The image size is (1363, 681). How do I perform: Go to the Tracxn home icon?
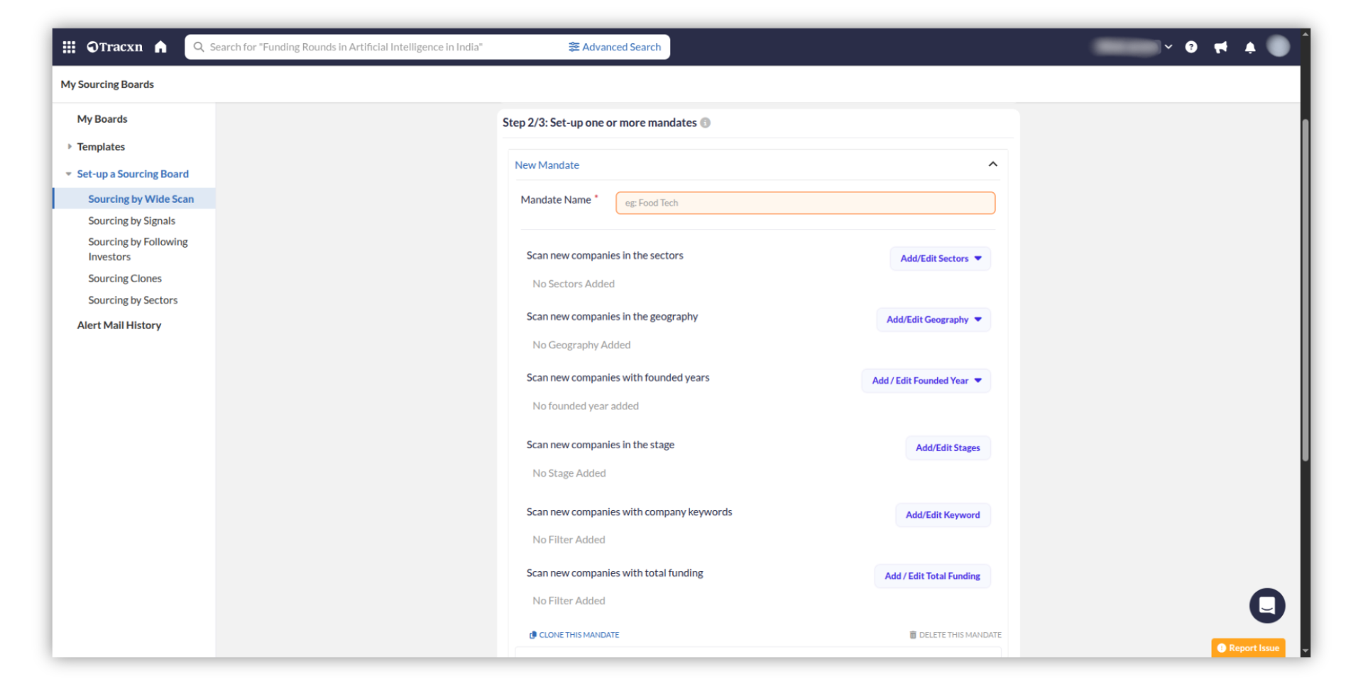coord(161,47)
